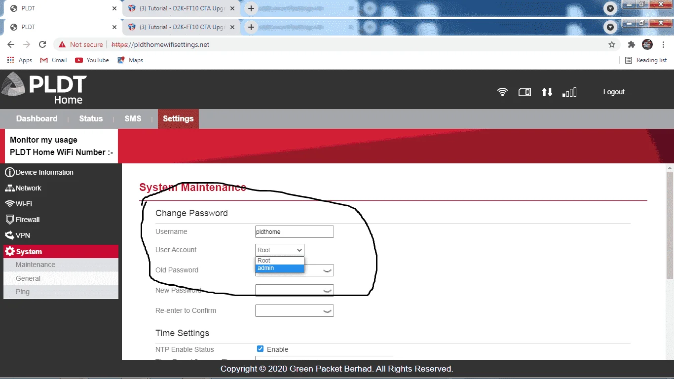The height and width of the screenshot is (379, 674).
Task: Switch to the D2K-FT10 OTA Tutorial tab
Action: click(182, 27)
